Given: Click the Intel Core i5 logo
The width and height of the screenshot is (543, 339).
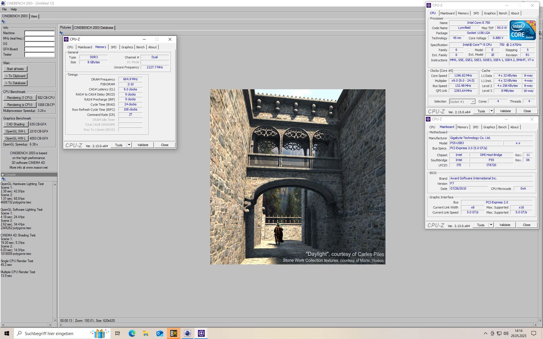Looking at the screenshot, I should (x=523, y=30).
